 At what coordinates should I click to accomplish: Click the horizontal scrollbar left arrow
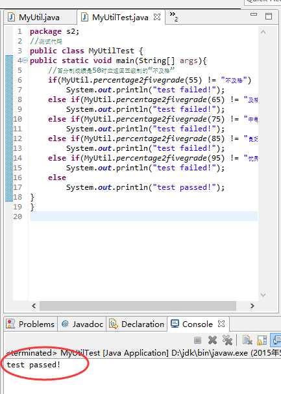pos(34,306)
